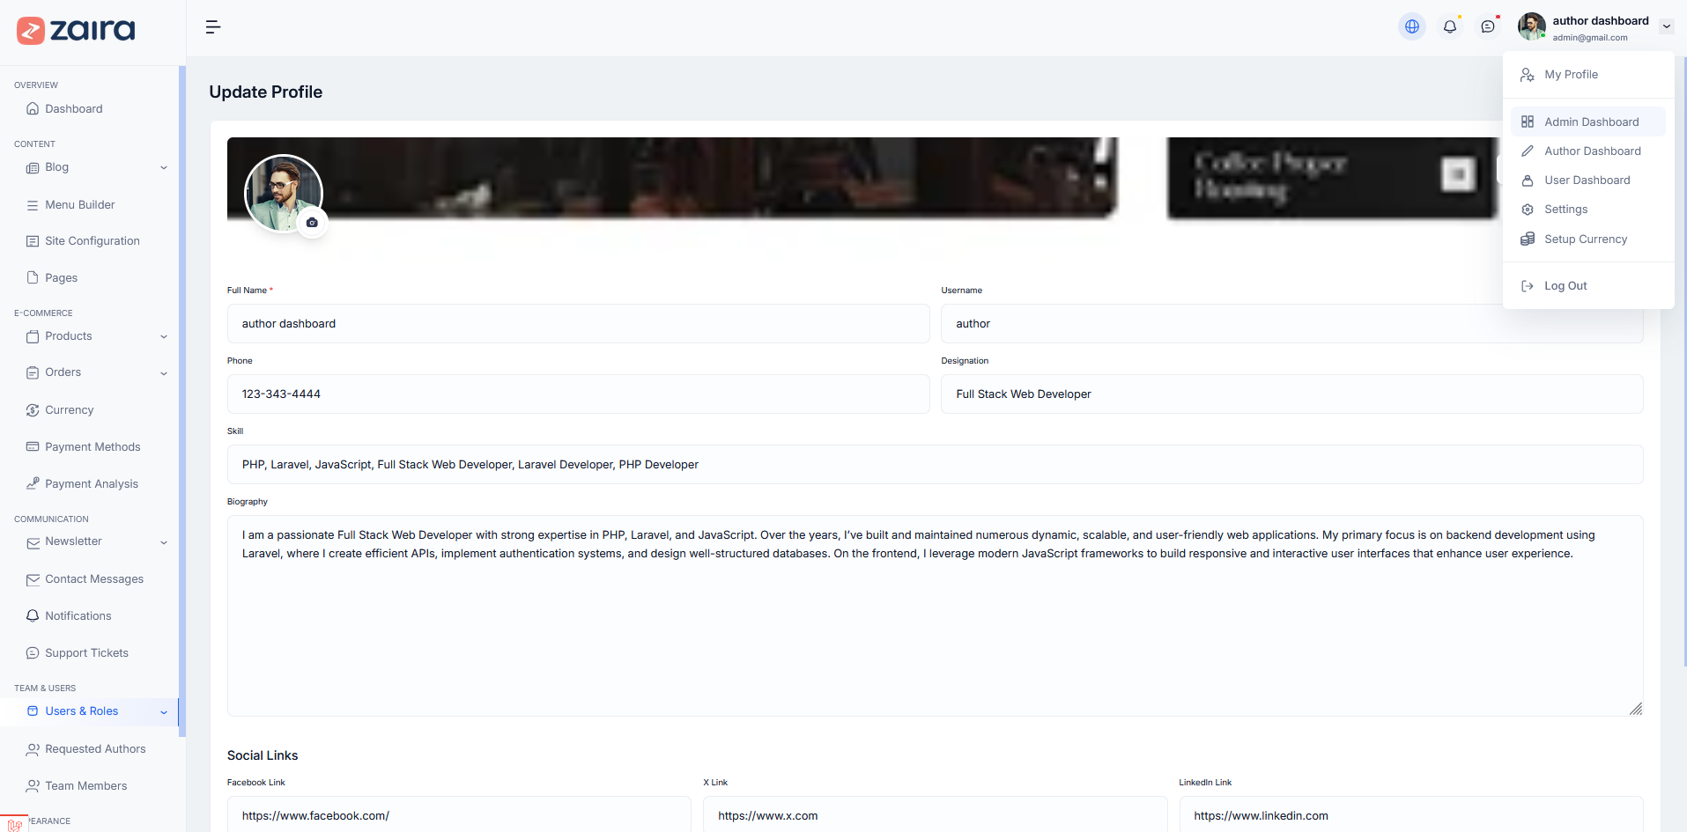Image resolution: width=1687 pixels, height=832 pixels.
Task: Open Payment Analysis page
Action: [x=91, y=484]
